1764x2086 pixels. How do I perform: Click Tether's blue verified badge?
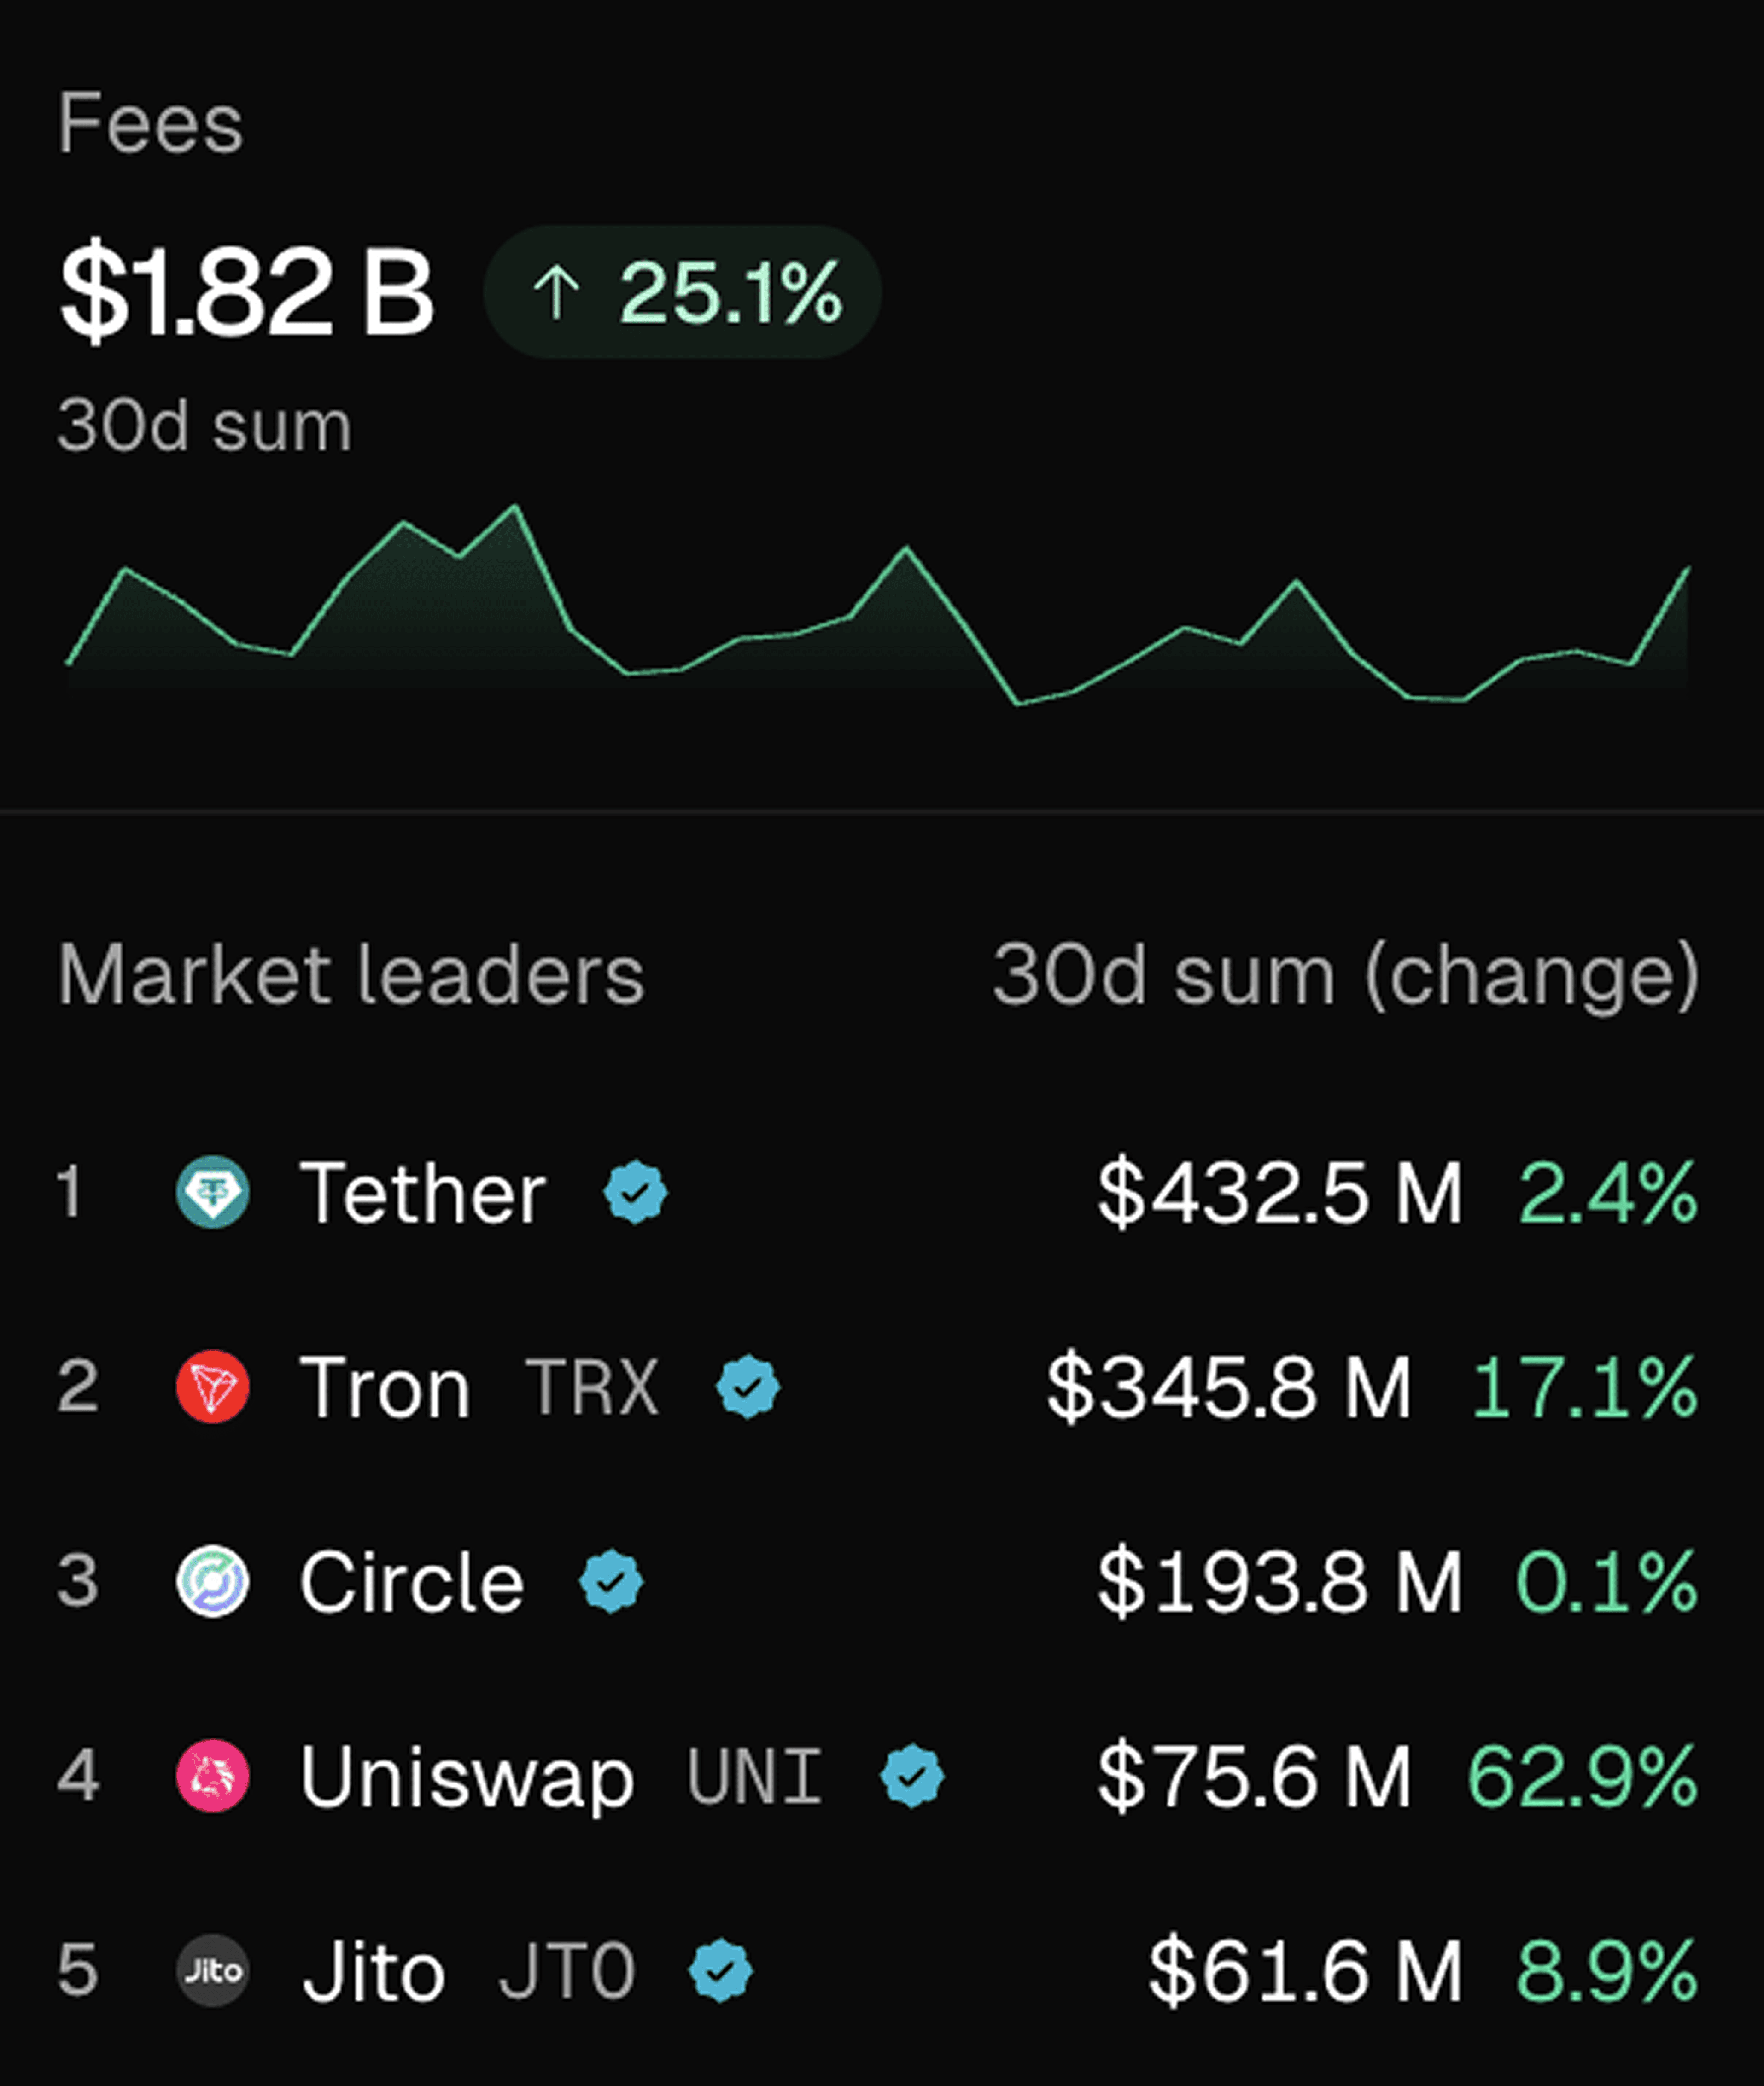coord(635,1192)
